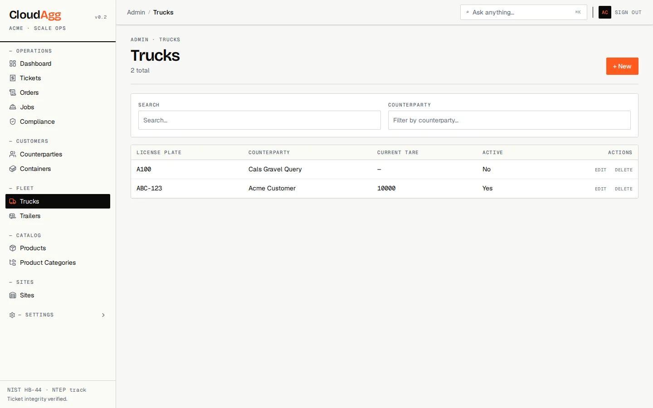Screen dimensions: 653x408
Task: Click the Trucks truck icon
Action: click(13, 201)
